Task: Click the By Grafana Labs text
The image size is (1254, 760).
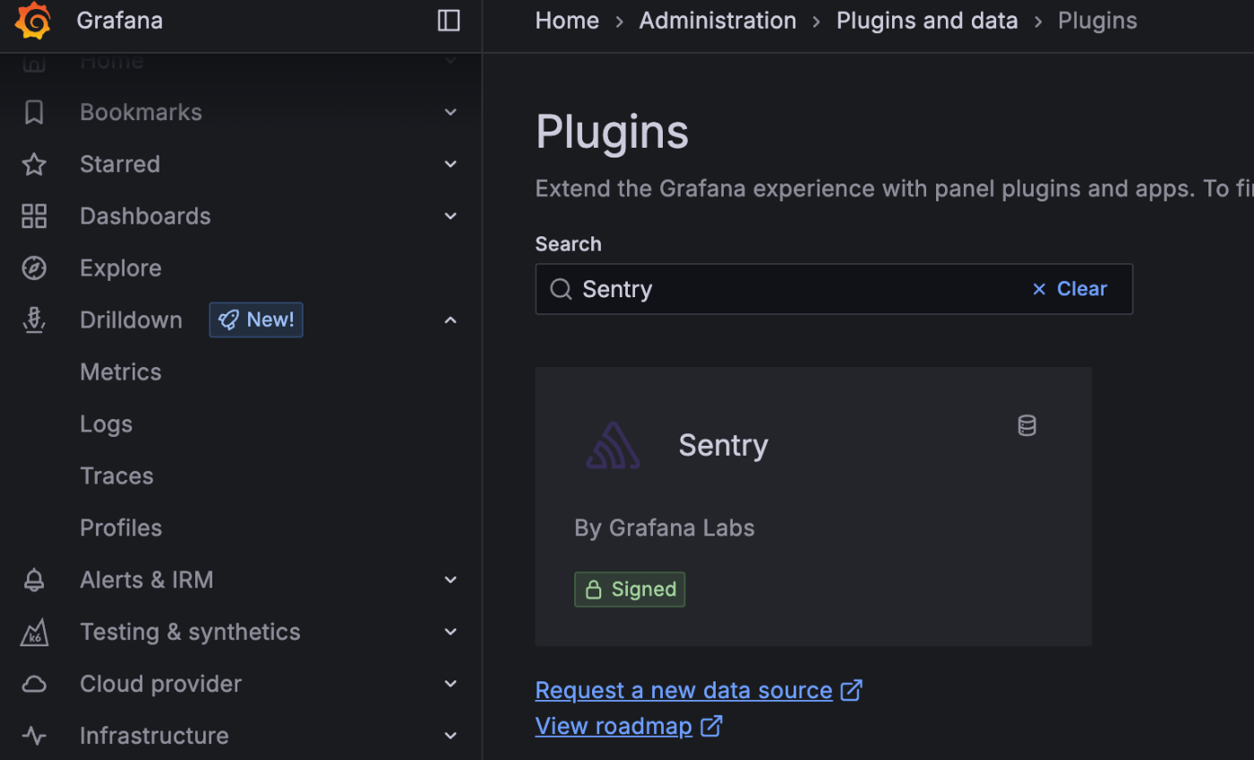Action: [x=665, y=528]
